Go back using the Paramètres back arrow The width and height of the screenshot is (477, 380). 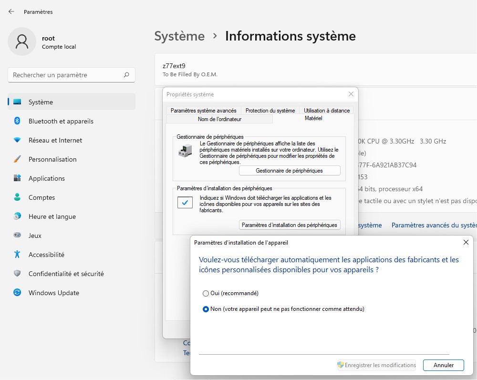(x=11, y=11)
